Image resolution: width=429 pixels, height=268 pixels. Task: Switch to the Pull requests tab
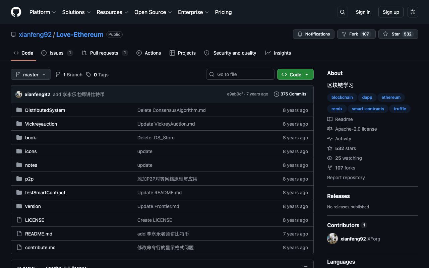(105, 53)
